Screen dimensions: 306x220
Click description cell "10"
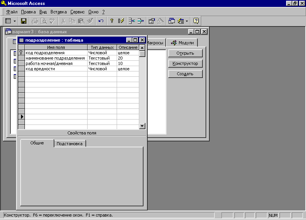click(x=128, y=63)
